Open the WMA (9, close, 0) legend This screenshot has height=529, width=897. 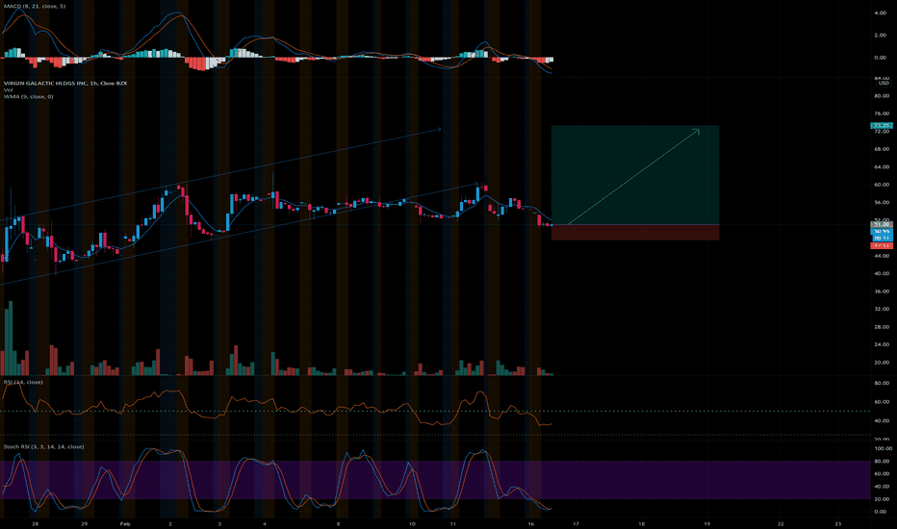(29, 96)
